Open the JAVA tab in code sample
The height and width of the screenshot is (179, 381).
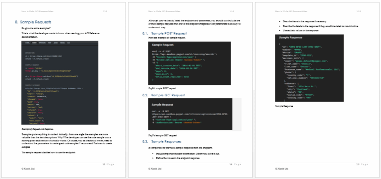[x=56, y=43]
